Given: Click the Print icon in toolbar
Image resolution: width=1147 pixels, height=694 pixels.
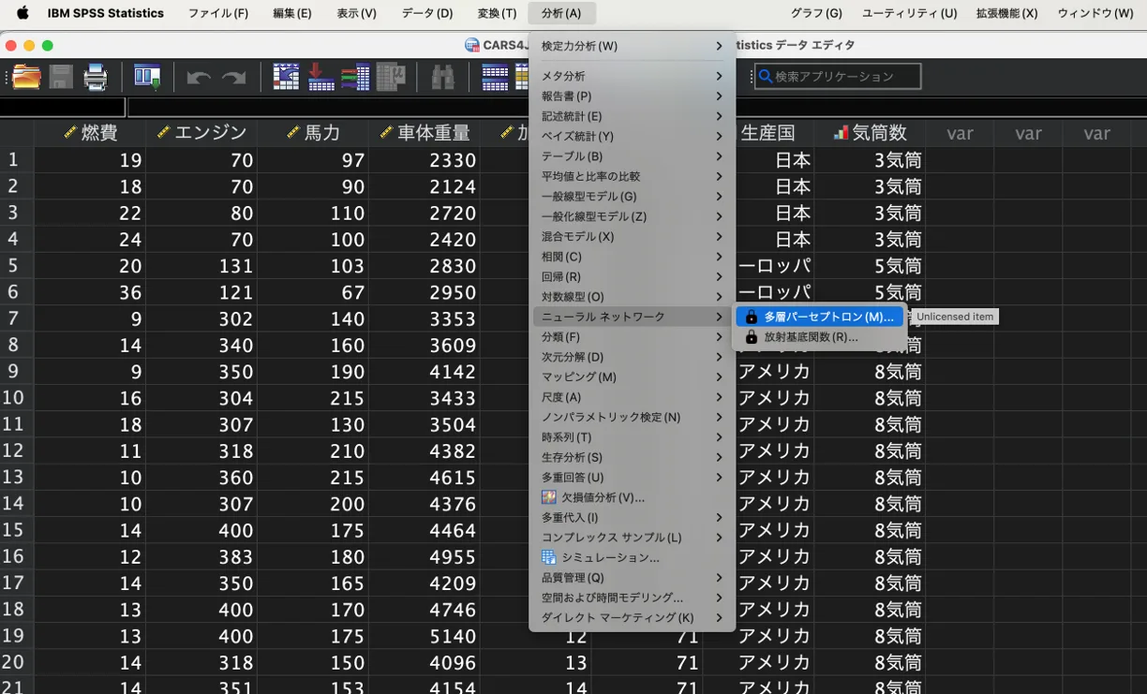Looking at the screenshot, I should (x=96, y=77).
